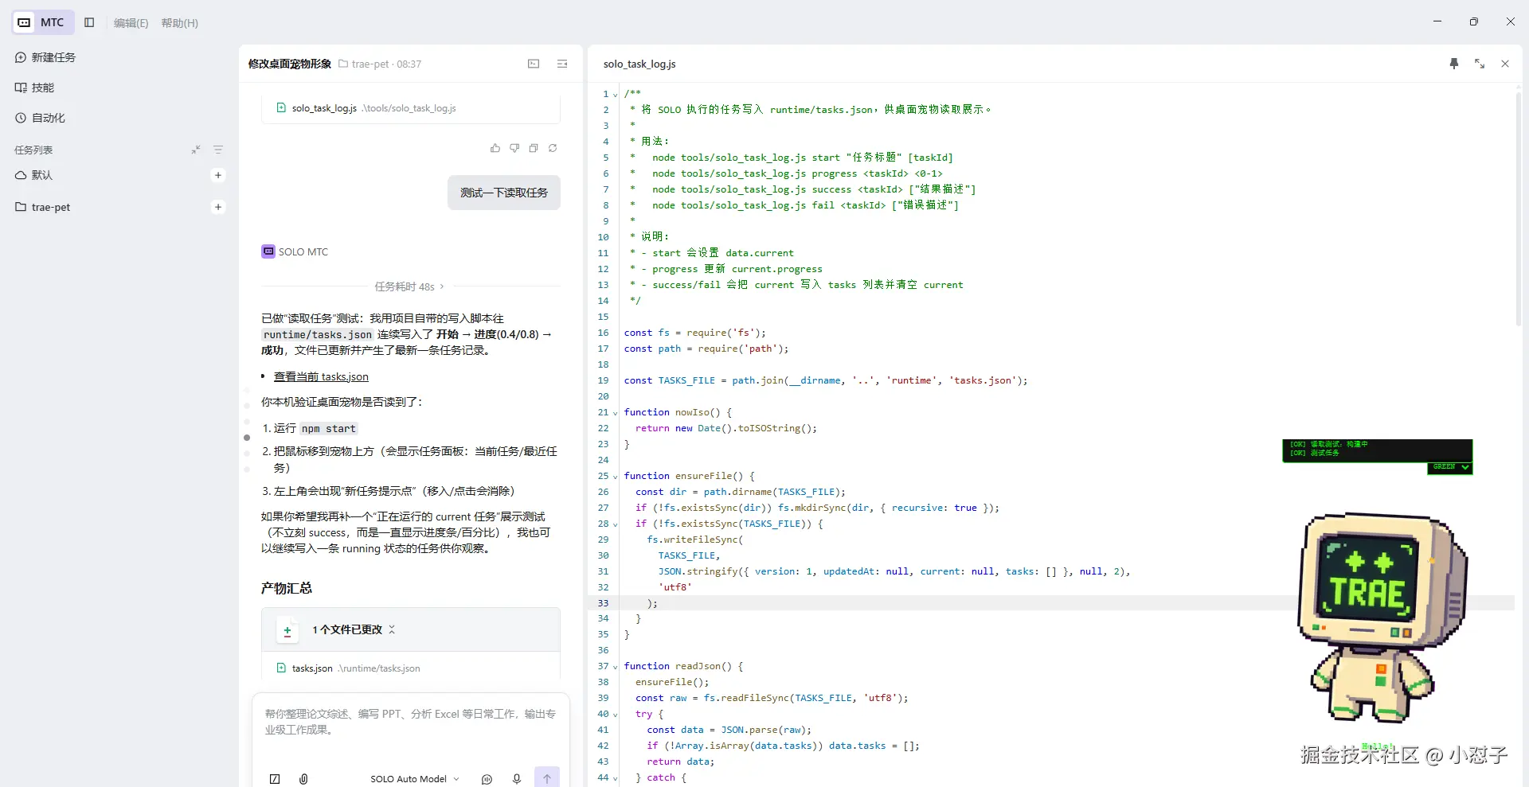Fold the nowIso function at line 21

[615, 413]
